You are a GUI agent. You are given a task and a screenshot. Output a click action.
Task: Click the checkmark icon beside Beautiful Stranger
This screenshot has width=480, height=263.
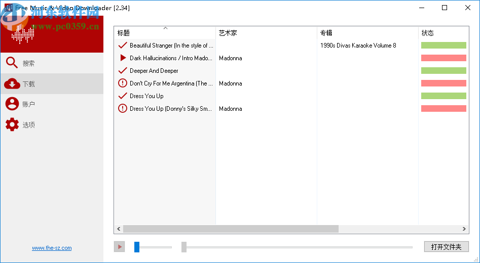[x=123, y=45]
